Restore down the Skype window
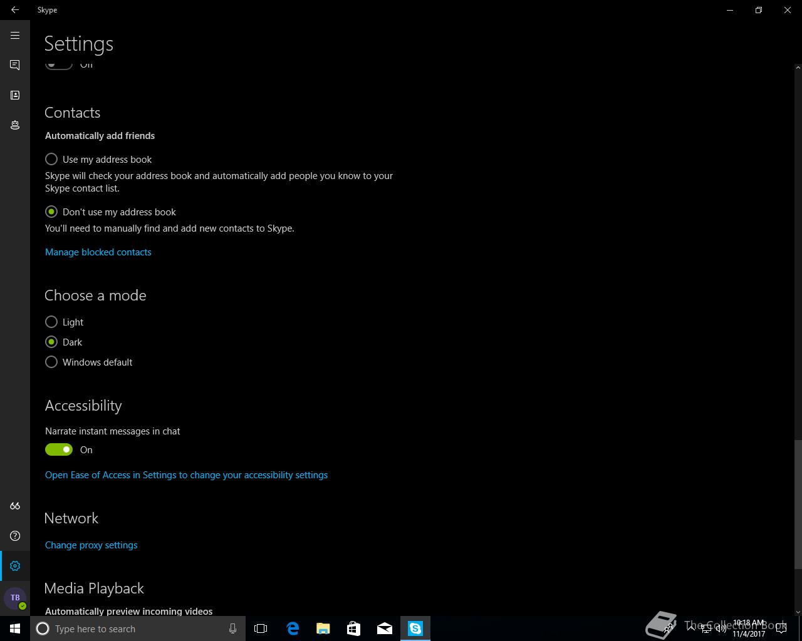 click(x=759, y=10)
